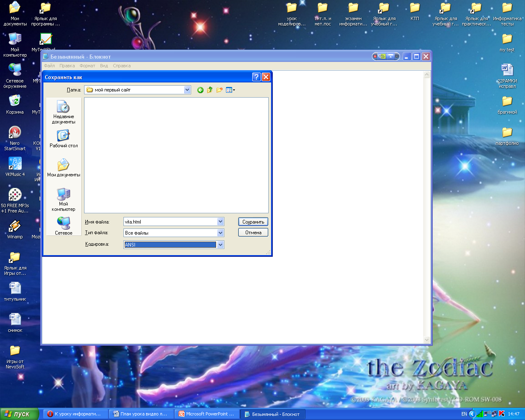Switch to План урока видео taskbar item
Image resolution: width=525 pixels, height=420 pixels.
click(142, 414)
